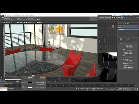Toggle the viewport lock icon
The width and height of the screenshot is (139, 104).
pyautogui.click(x=26, y=20)
